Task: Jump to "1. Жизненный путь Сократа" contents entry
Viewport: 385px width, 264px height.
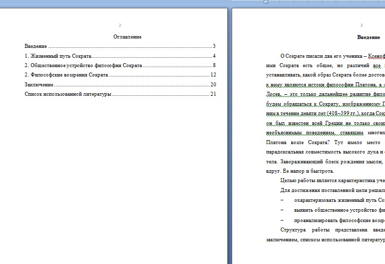Action: coord(58,56)
